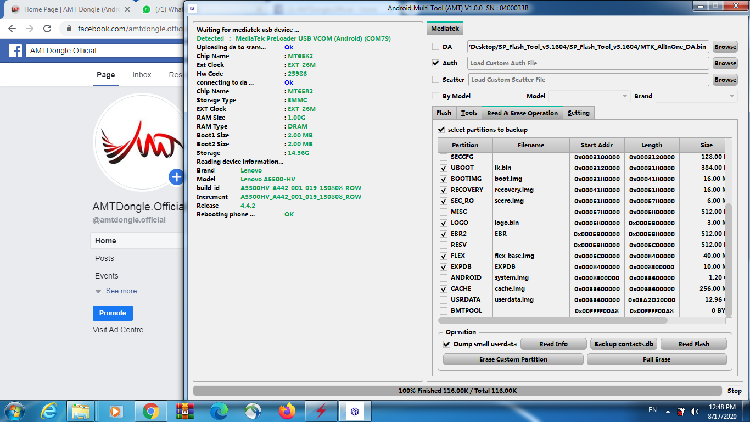Open WinRAR from the taskbar
Image resolution: width=750 pixels, height=422 pixels.
pyautogui.click(x=185, y=410)
